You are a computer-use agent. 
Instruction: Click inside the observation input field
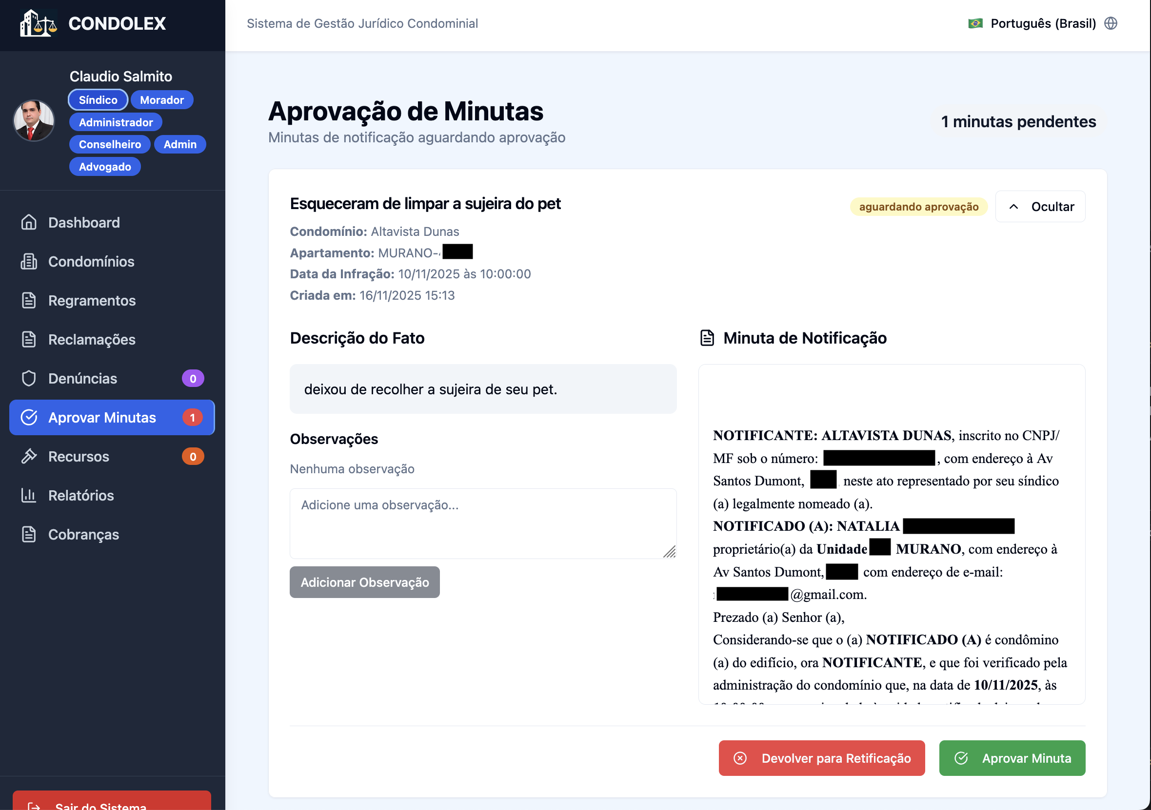tap(483, 523)
